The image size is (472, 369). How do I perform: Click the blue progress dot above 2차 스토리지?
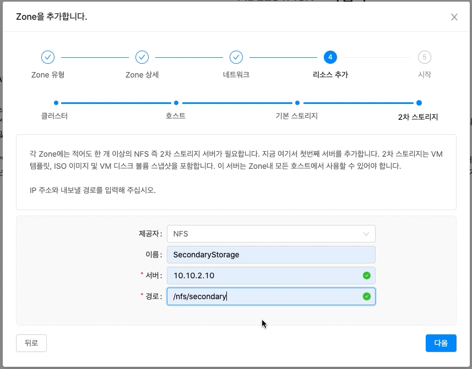[x=419, y=103]
